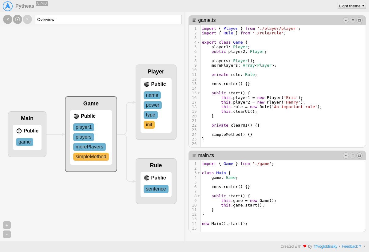Click the forward navigation arrow icon
Viewport: 369px width, 252px height.
pos(27,19)
